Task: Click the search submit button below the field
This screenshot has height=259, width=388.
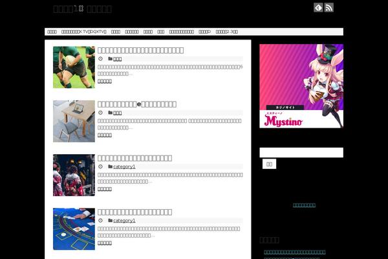Action: [x=269, y=164]
